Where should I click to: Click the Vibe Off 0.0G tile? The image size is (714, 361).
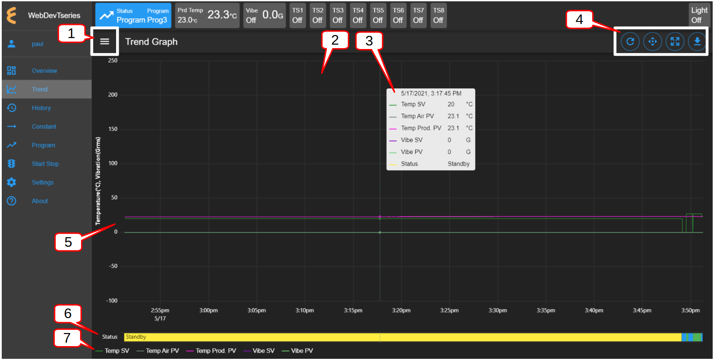click(x=265, y=15)
